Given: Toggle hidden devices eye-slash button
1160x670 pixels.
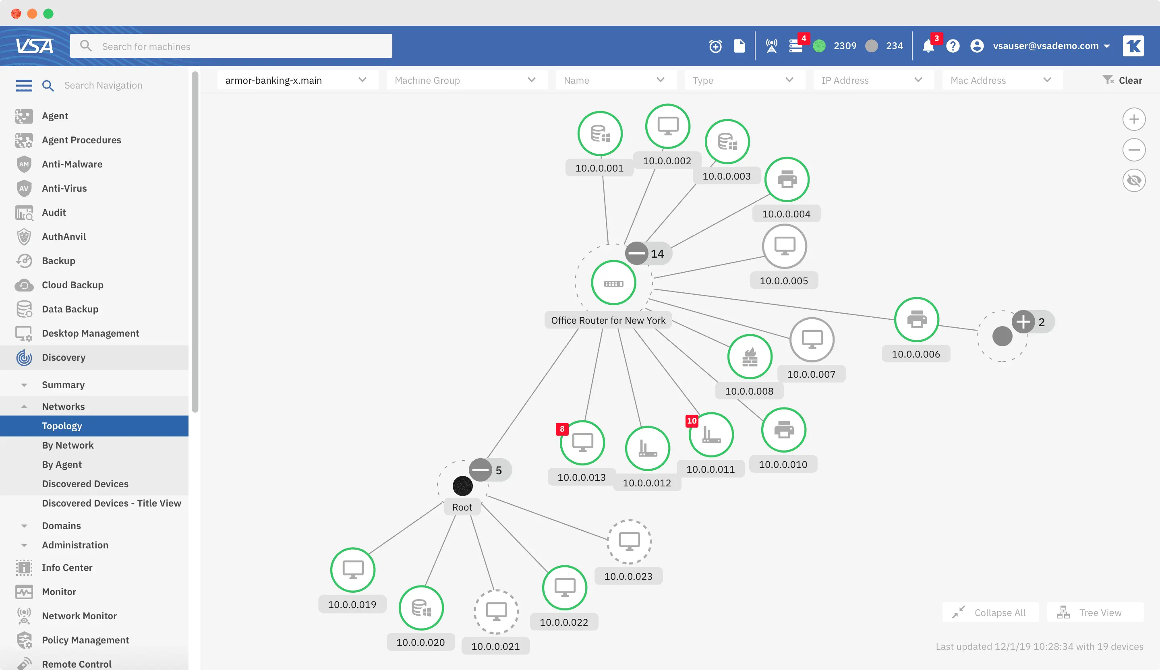Looking at the screenshot, I should (x=1134, y=180).
